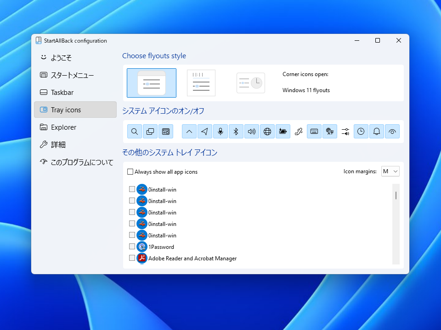Toggle the Microphone system icon
Screen dimensions: 441x330
point(220,132)
